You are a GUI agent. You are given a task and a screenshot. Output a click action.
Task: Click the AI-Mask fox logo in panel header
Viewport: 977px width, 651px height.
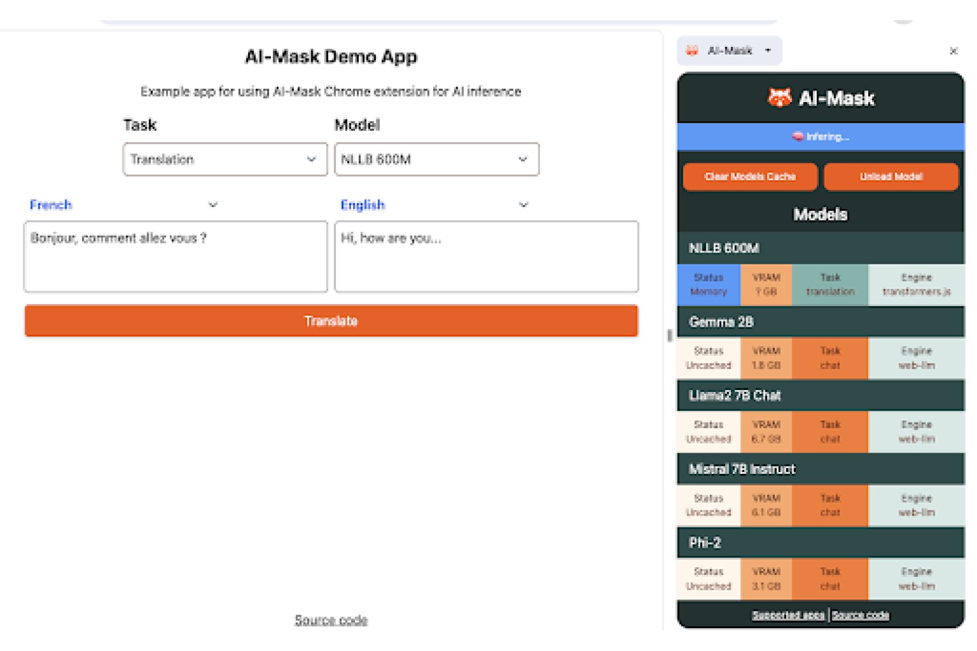[780, 98]
